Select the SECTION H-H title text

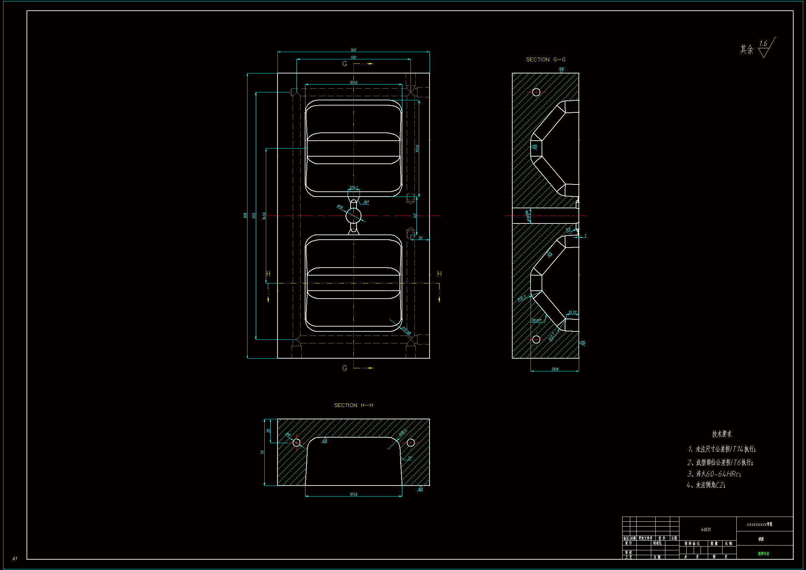[x=353, y=405]
